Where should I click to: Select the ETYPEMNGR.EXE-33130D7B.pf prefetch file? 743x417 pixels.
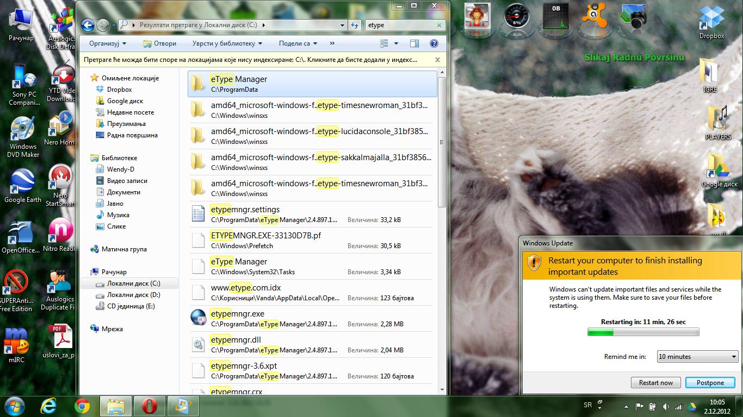click(312, 241)
